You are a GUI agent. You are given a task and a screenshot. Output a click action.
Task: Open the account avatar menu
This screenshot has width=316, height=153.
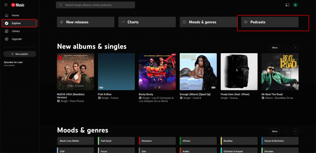(295, 5)
